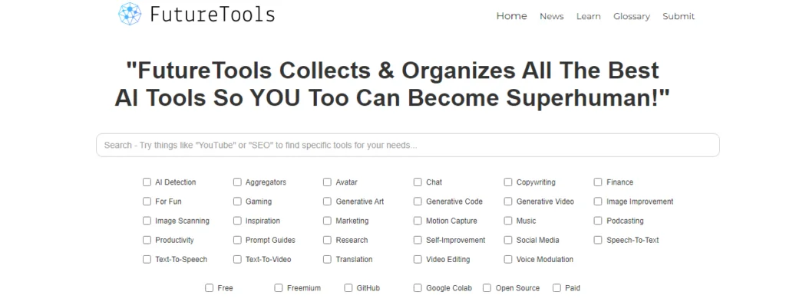Check the Free pricing filter
The image size is (786, 305).
point(209,288)
